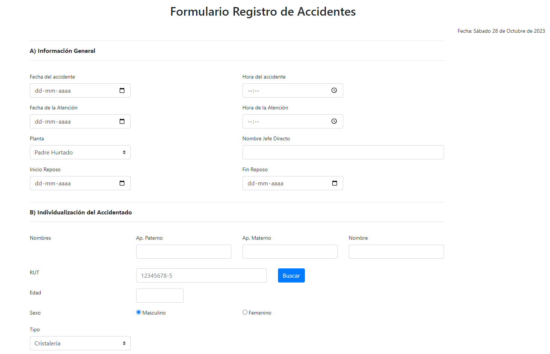Open calendar picker for Fecha del accidente
The image size is (550, 354).
122,90
